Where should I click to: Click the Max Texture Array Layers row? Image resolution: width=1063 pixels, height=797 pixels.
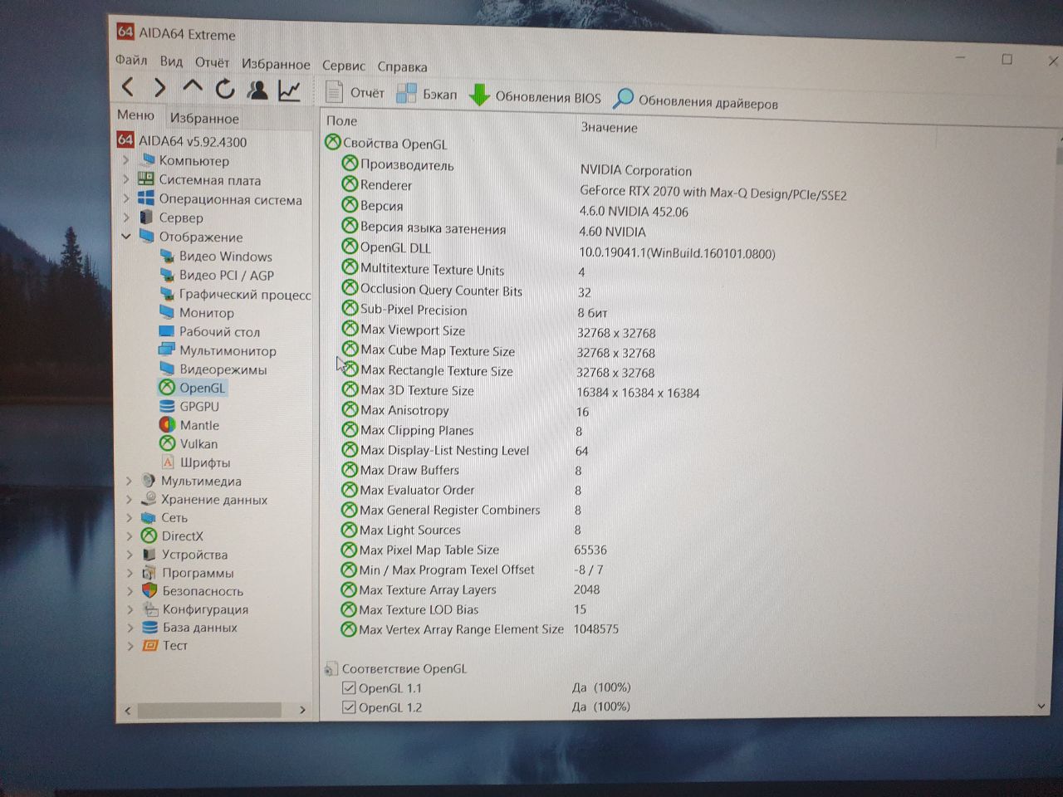coord(470,589)
